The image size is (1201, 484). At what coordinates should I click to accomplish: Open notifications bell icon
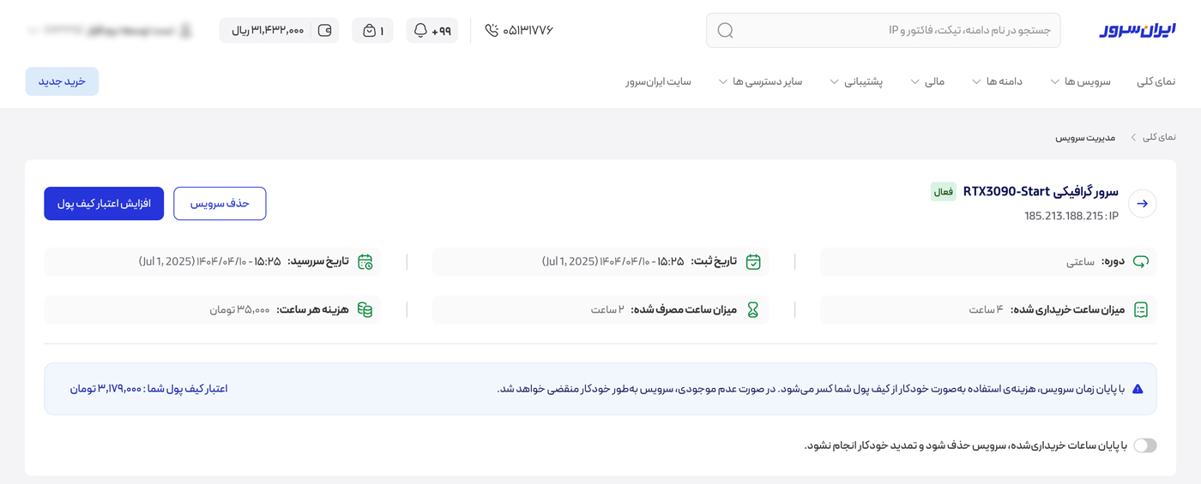[420, 30]
